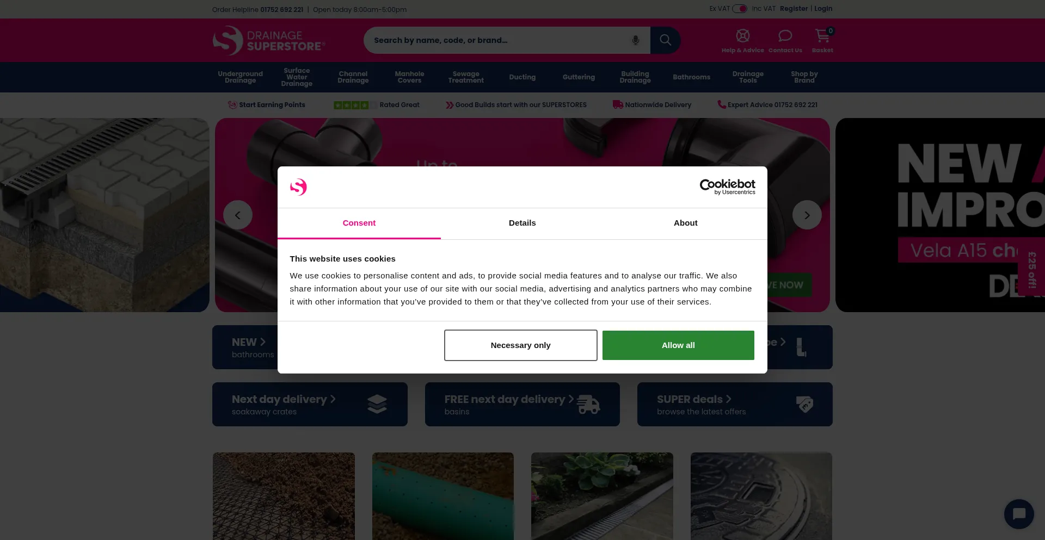Image resolution: width=1045 pixels, height=540 pixels.
Task: Open Next day delivery soakaway crates tile
Action: pos(310,404)
